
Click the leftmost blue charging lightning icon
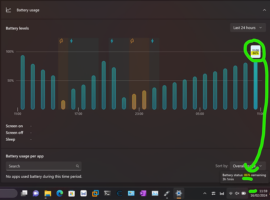click(72, 41)
